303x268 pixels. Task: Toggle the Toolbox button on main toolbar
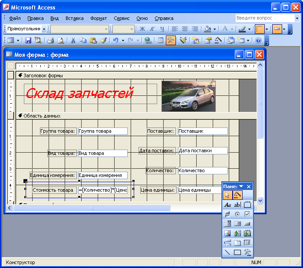pos(171,40)
